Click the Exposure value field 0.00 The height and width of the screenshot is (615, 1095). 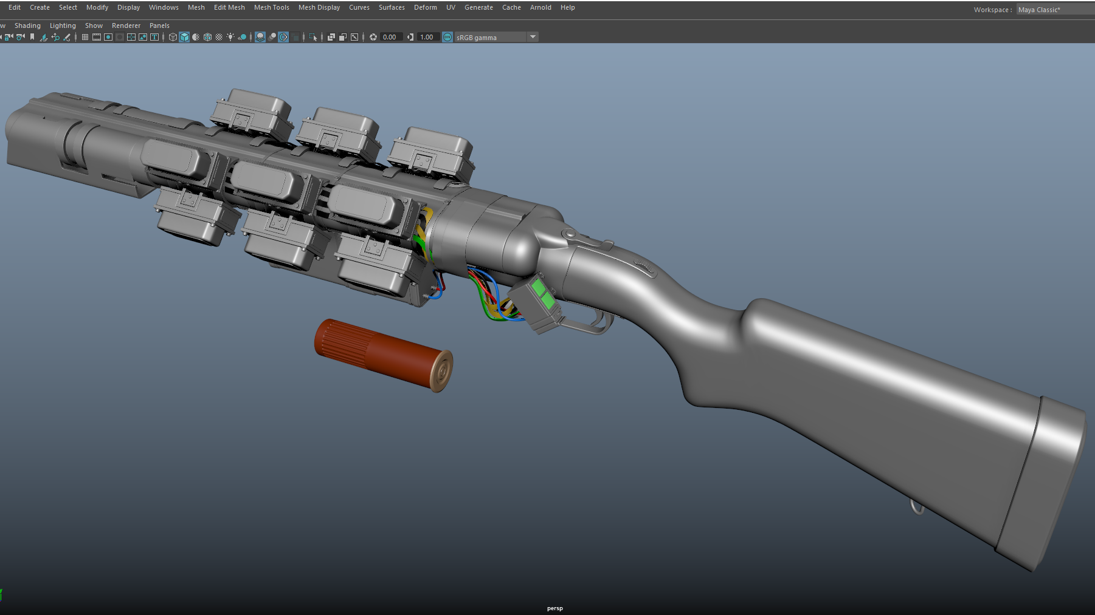pyautogui.click(x=391, y=37)
